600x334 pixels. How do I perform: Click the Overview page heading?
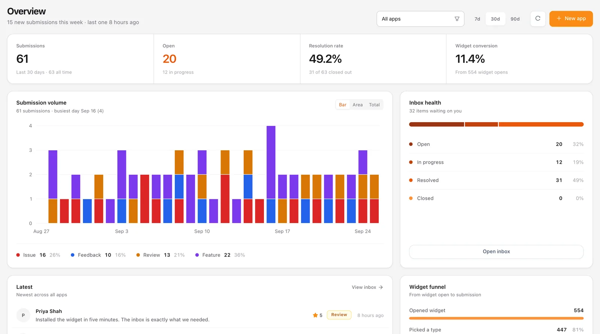[x=27, y=11]
